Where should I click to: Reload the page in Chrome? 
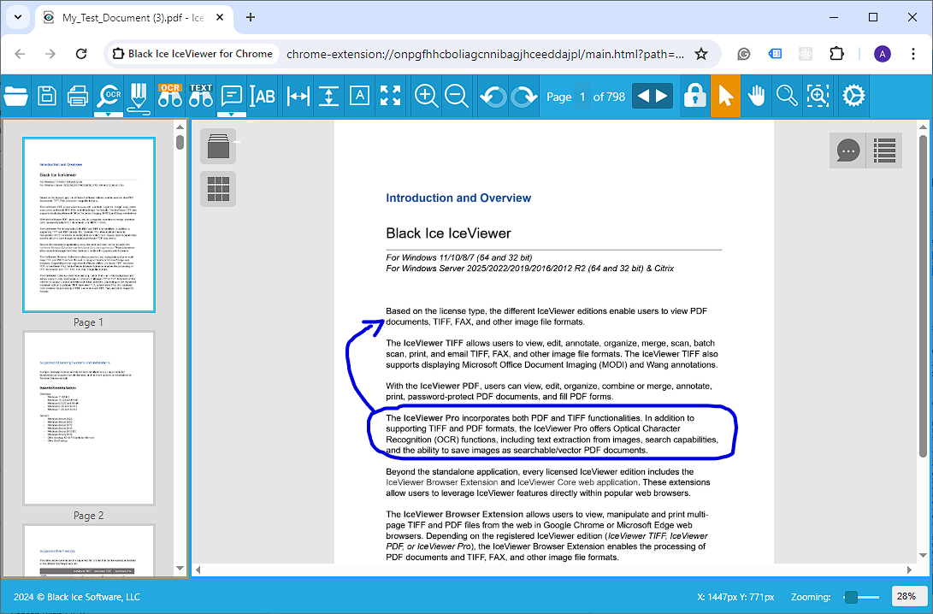click(x=81, y=54)
